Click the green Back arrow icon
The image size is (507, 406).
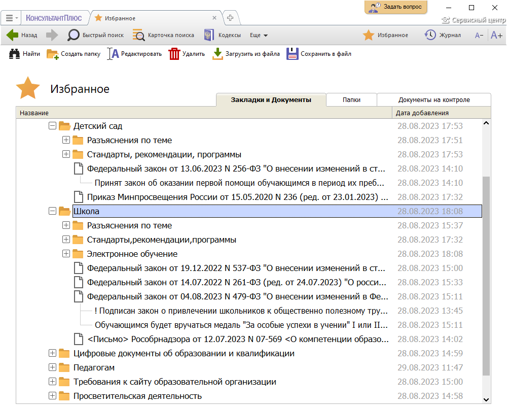13,35
